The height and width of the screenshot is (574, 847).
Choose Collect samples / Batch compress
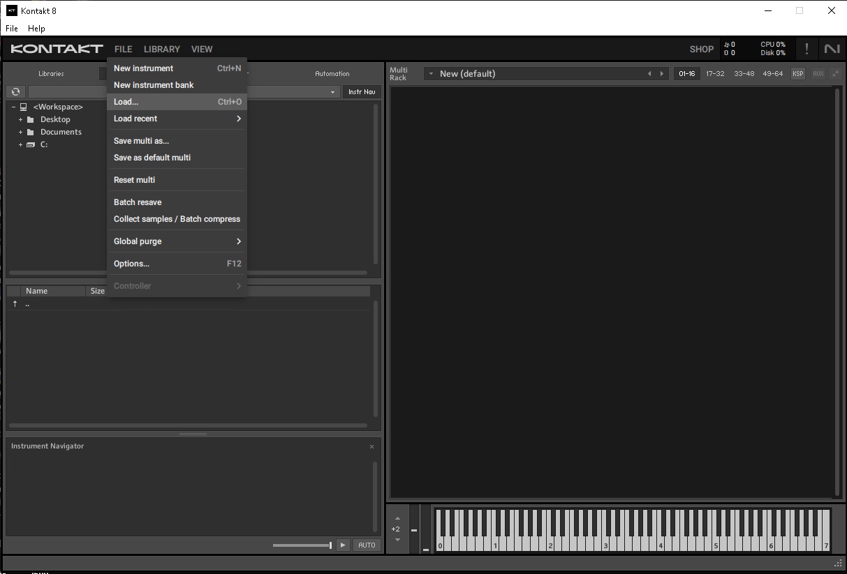[x=177, y=219]
